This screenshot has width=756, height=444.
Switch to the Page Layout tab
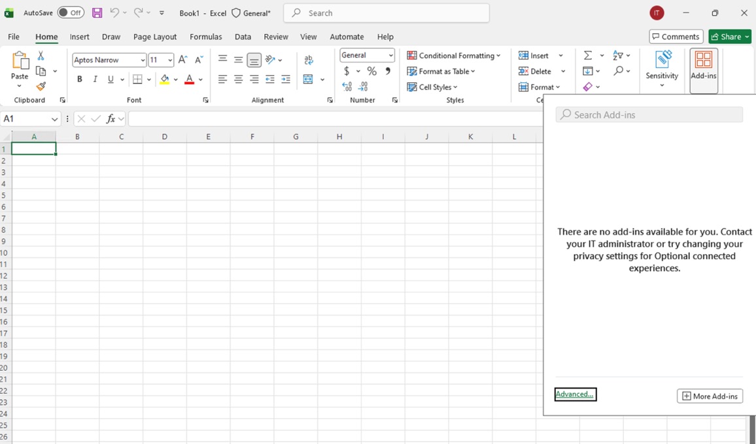tap(155, 37)
